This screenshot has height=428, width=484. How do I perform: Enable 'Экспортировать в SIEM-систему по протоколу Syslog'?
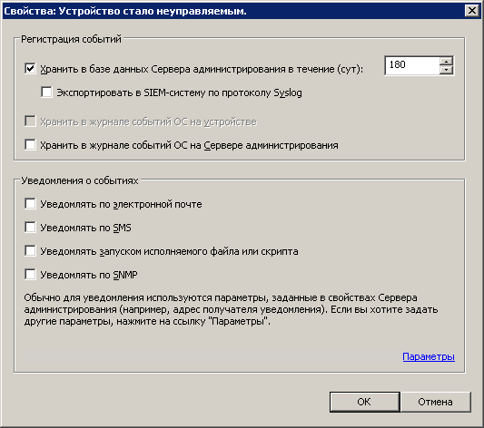(x=46, y=92)
